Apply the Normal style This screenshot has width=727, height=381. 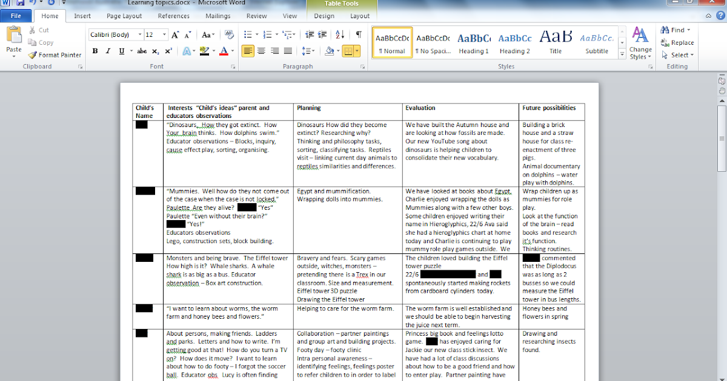[392, 43]
